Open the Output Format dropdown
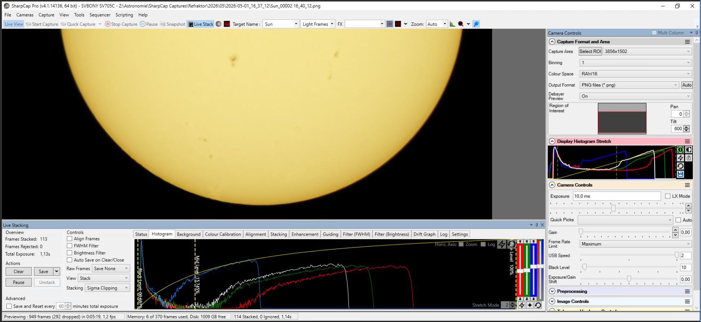 (629, 85)
